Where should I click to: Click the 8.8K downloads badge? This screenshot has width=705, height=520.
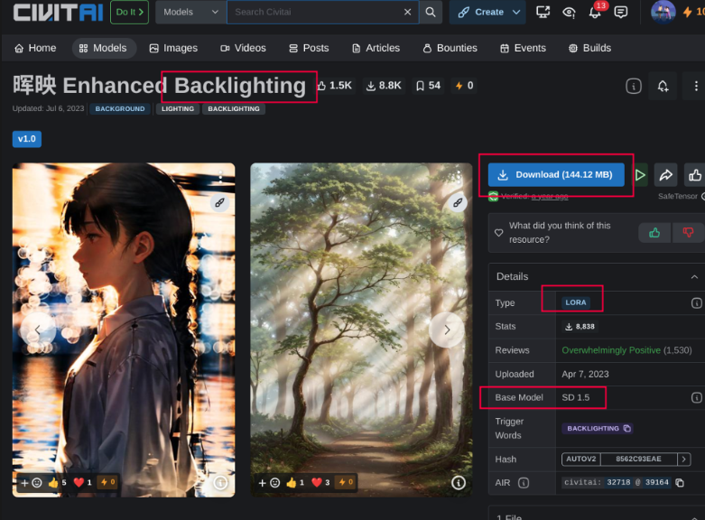(384, 86)
